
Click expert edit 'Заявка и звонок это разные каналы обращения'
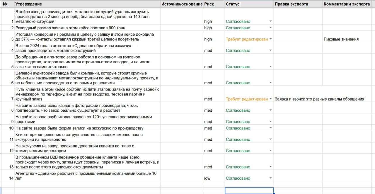coord(319,99)
